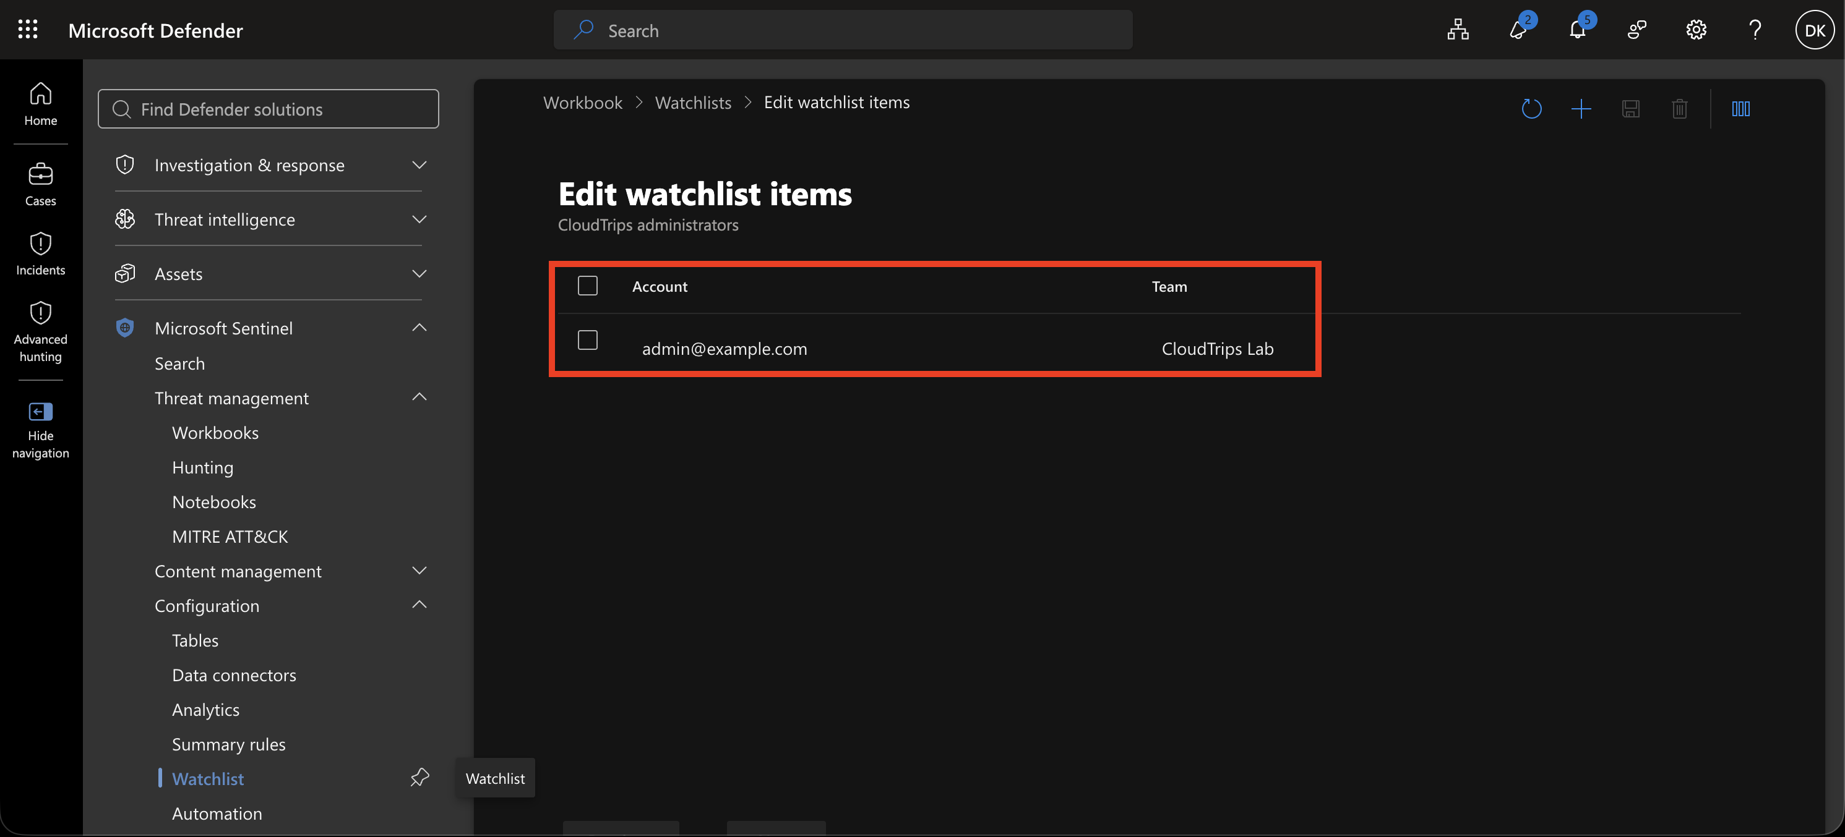Screen dimensions: 1845x837
Task: Open Search under Microsoft Sentinel
Action: [180, 363]
